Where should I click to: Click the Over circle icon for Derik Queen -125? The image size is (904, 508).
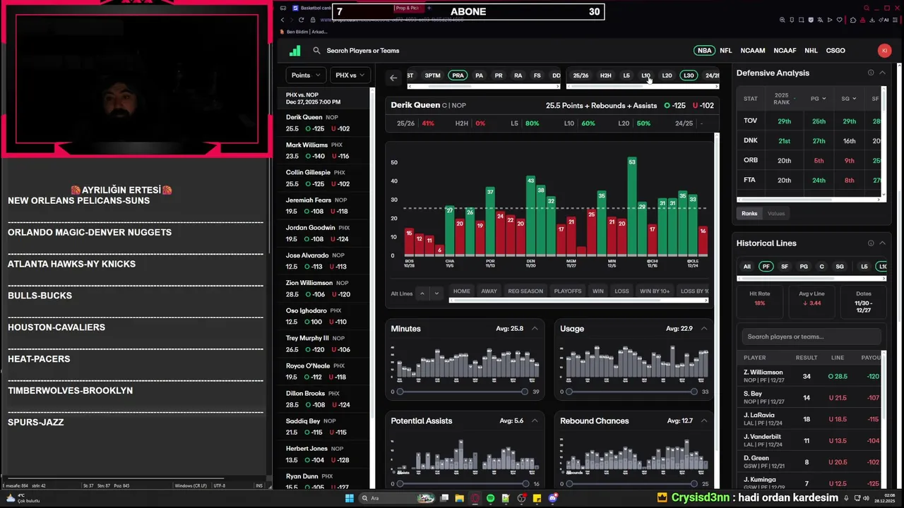[667, 105]
